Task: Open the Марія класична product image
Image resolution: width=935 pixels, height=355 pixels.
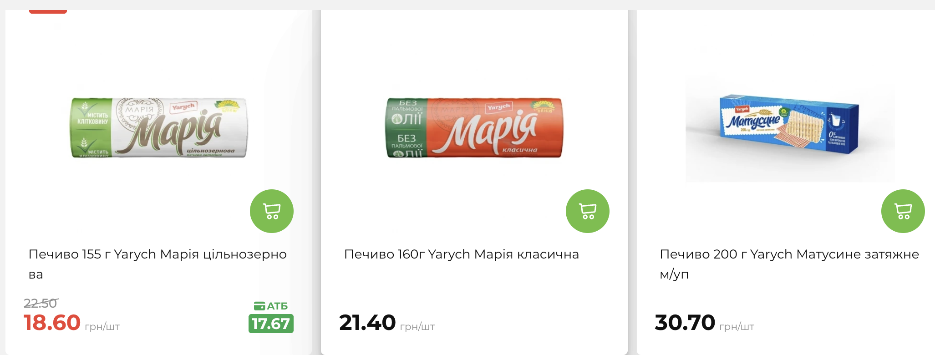Action: click(x=474, y=128)
